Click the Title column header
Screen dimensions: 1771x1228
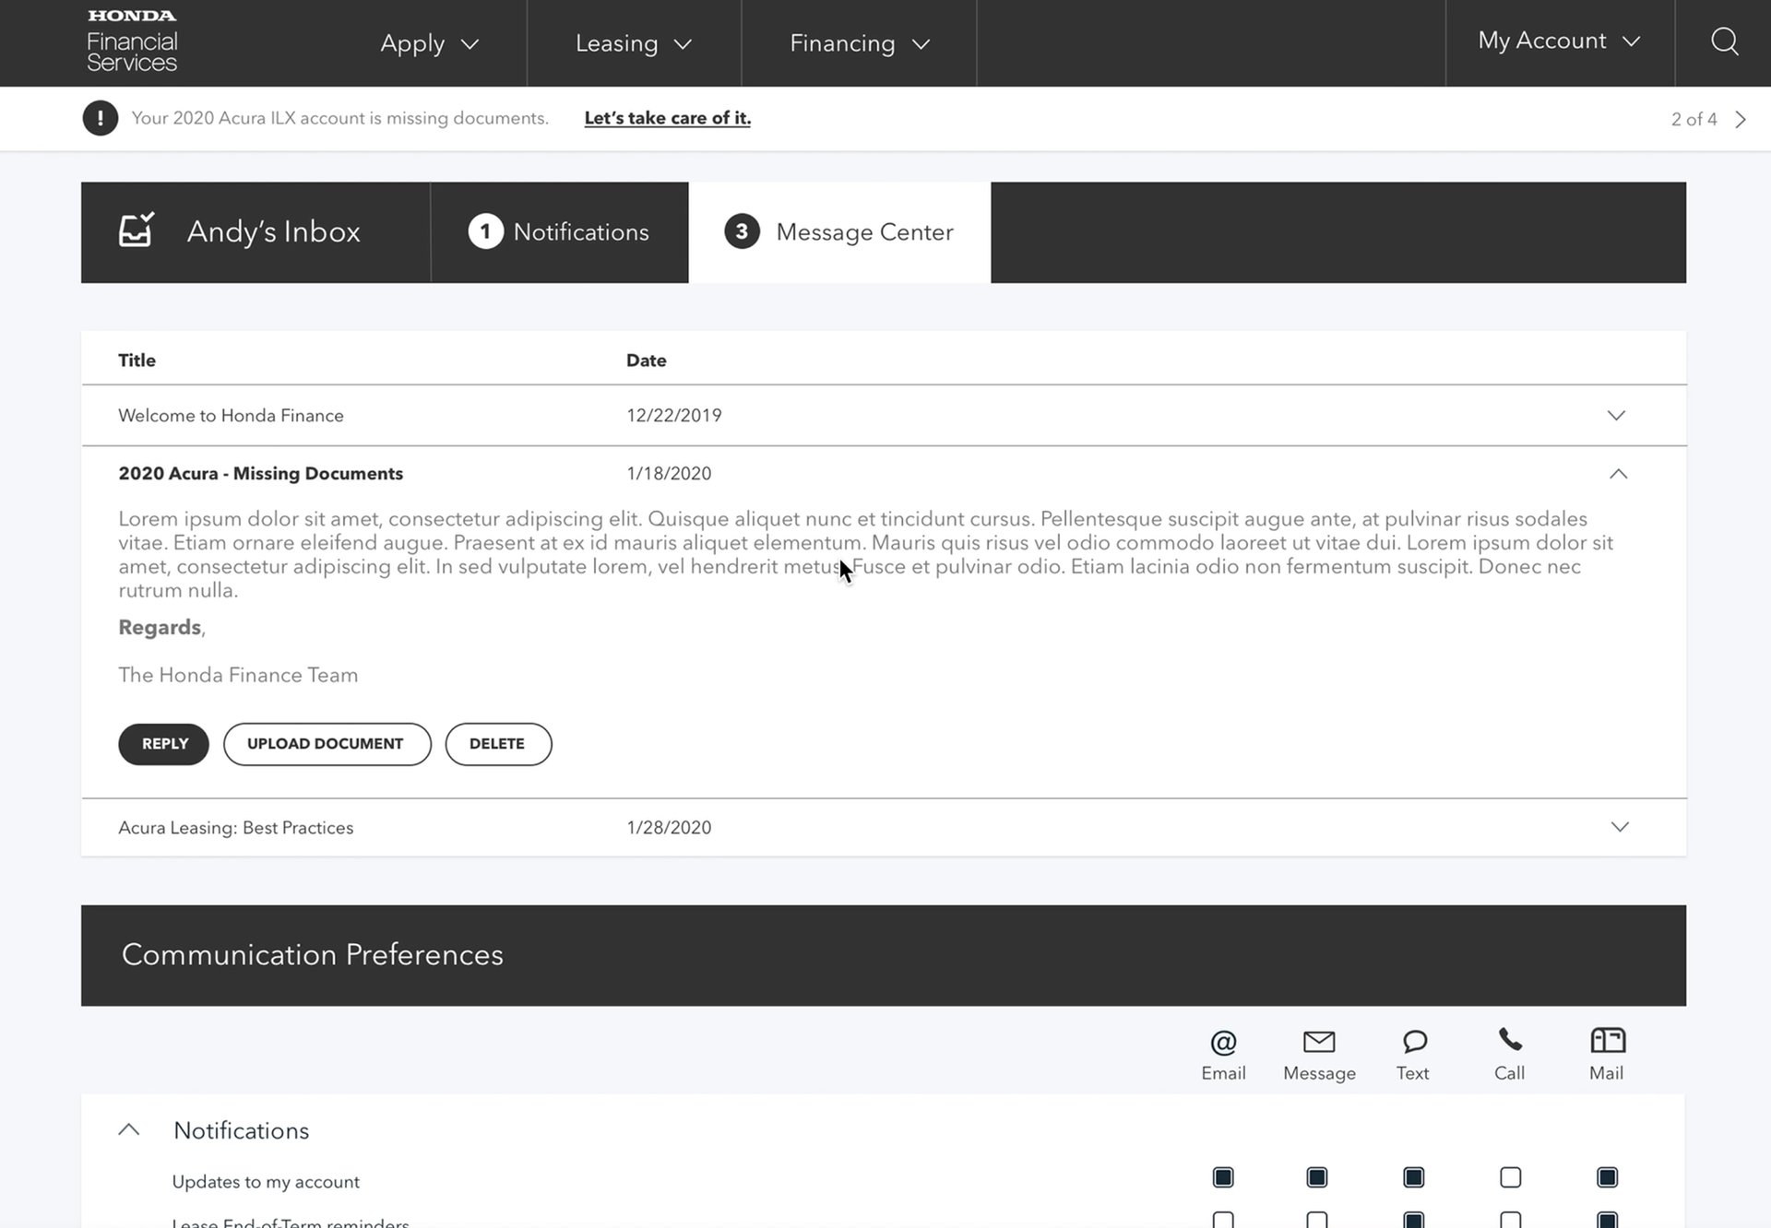(x=137, y=360)
